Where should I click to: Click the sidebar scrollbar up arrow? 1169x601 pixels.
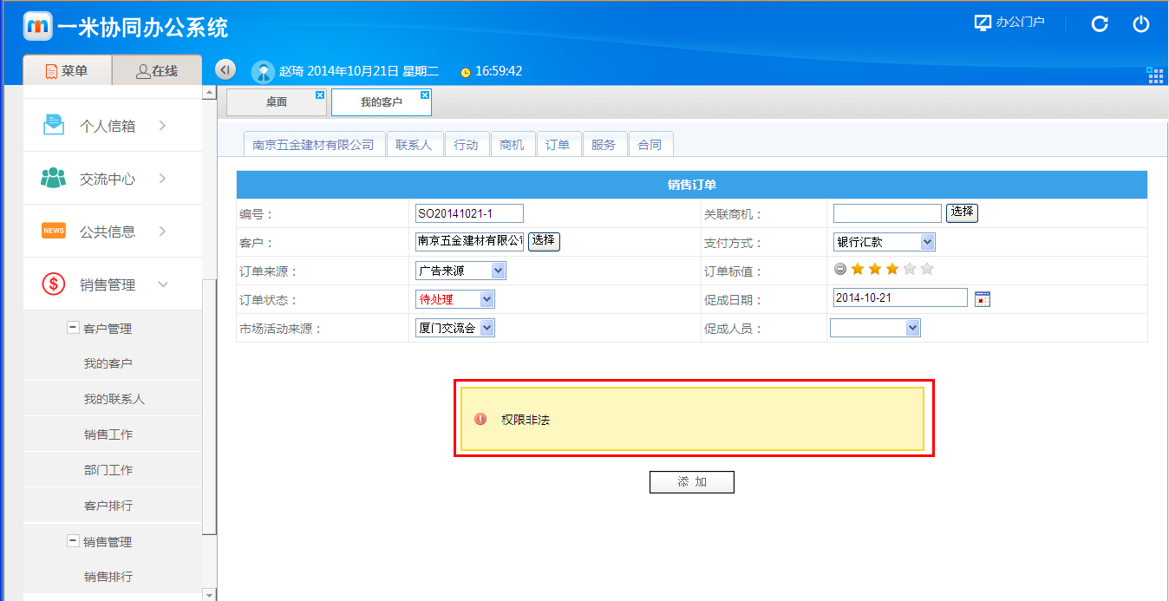209,93
